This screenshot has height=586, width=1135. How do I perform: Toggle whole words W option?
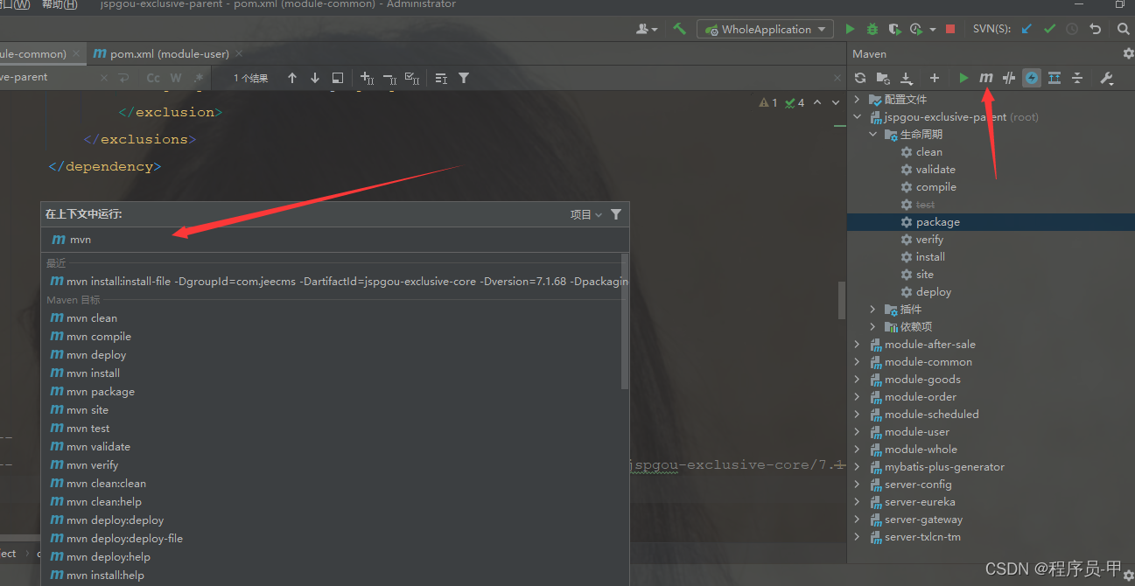(x=176, y=78)
